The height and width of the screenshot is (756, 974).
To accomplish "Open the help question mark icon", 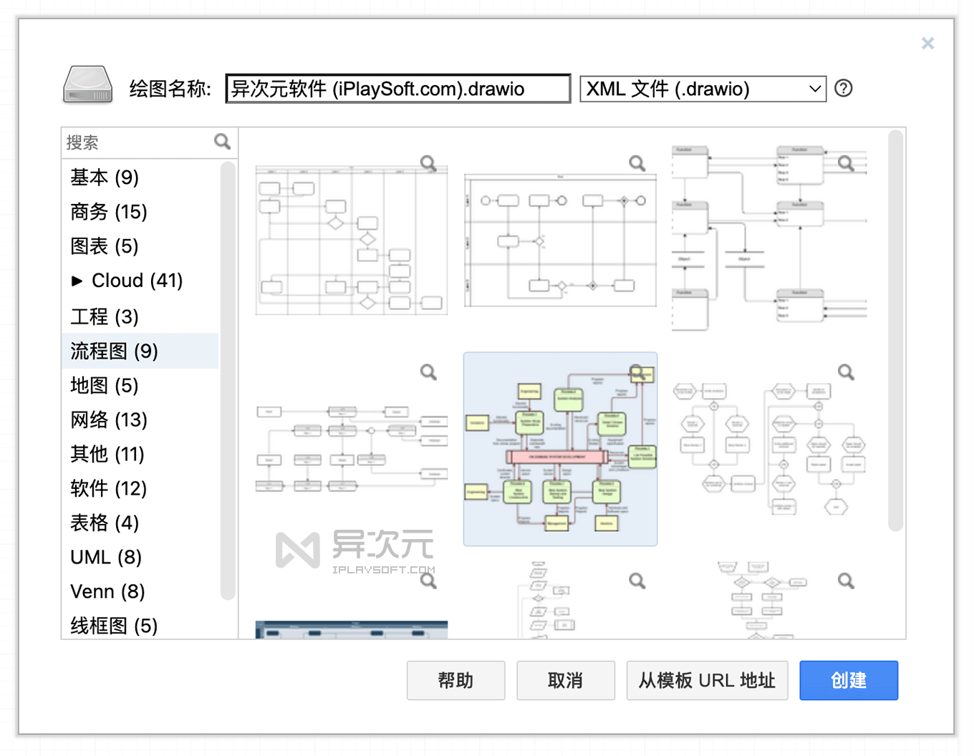I will pos(844,88).
